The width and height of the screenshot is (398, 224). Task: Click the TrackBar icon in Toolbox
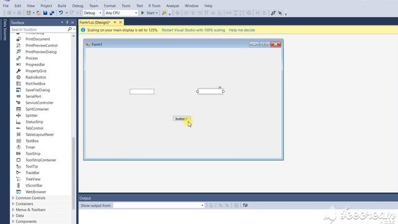pos(19,173)
